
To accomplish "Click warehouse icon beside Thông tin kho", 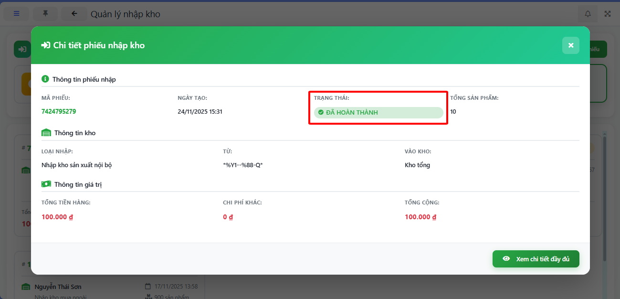I will 46,133.
